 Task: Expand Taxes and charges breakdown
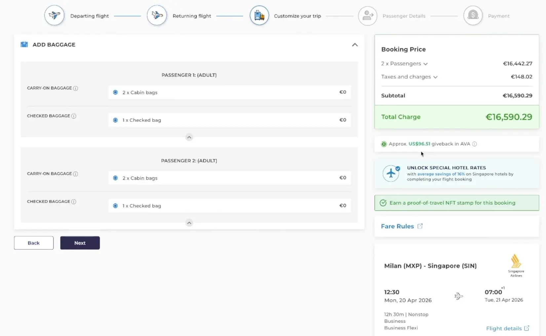pos(435,77)
